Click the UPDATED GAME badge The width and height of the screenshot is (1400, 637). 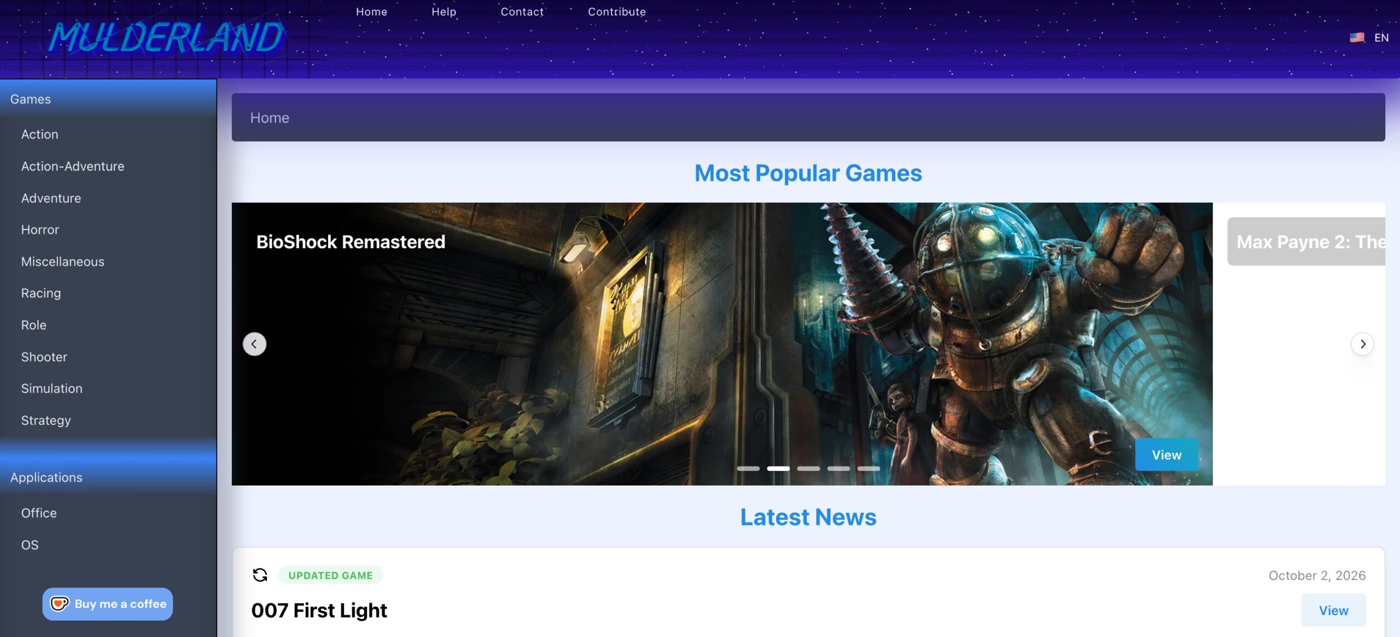coord(330,575)
